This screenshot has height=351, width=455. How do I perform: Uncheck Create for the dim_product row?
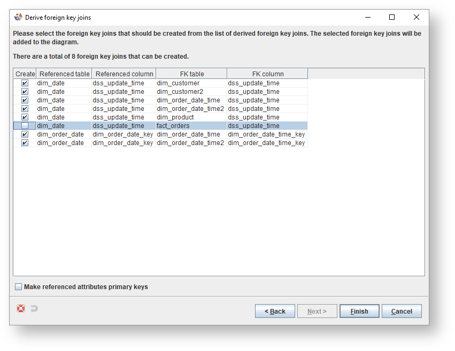tap(25, 117)
